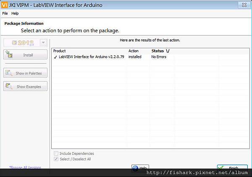The width and height of the screenshot is (252, 177).
Task: Click Browse All Versions link
Action: point(25,167)
